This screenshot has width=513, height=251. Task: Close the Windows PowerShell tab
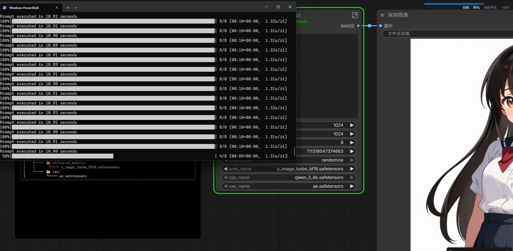(x=57, y=8)
